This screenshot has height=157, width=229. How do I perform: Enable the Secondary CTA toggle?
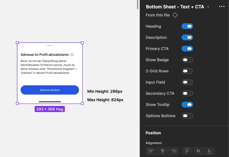[187, 93]
